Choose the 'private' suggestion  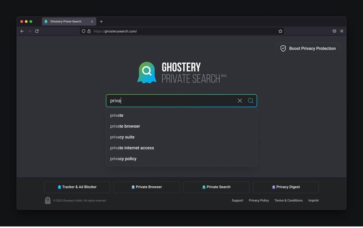181,115
